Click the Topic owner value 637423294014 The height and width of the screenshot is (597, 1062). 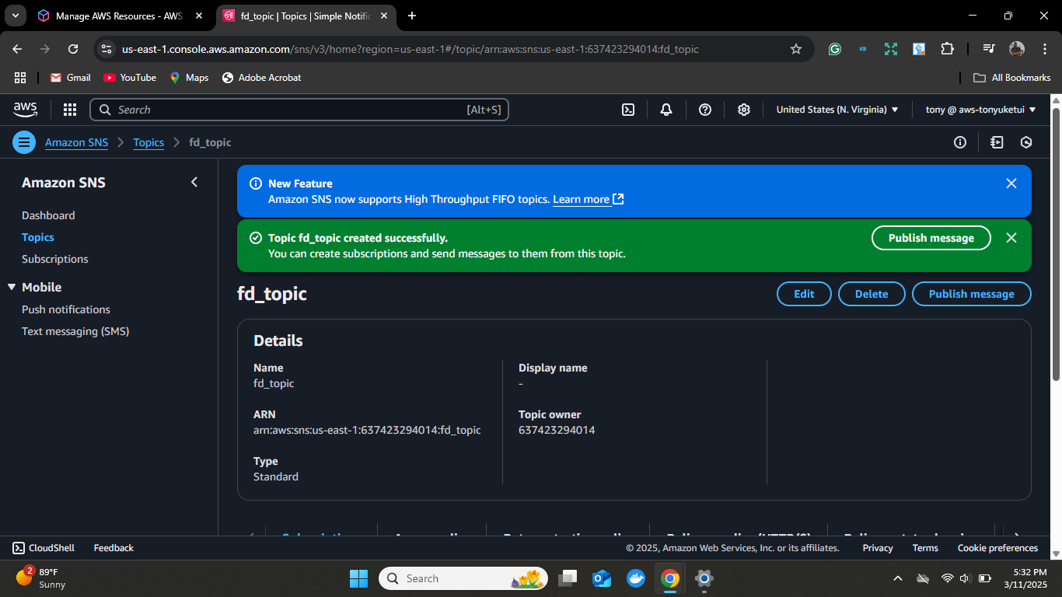coord(557,430)
